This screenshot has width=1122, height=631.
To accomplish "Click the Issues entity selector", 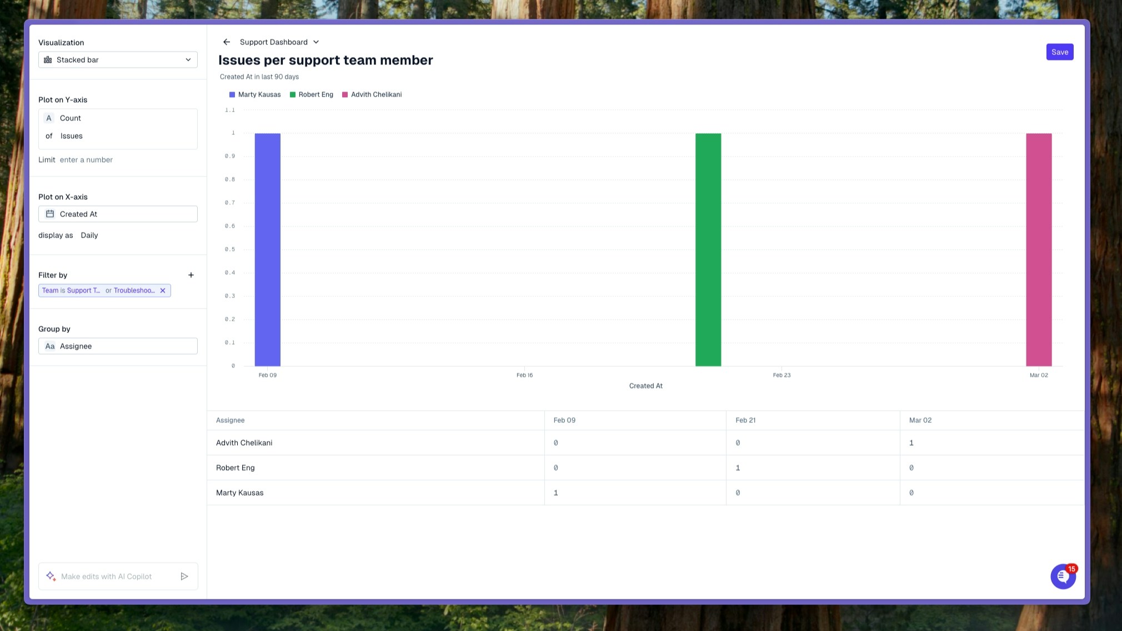I will [x=71, y=136].
